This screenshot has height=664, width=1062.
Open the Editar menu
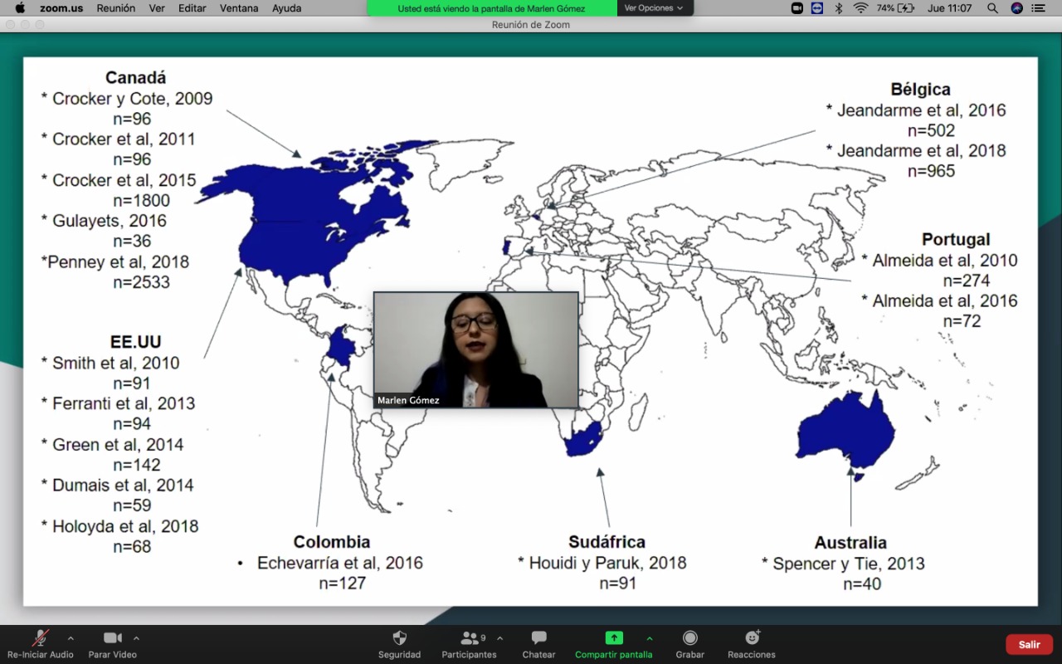[192, 8]
